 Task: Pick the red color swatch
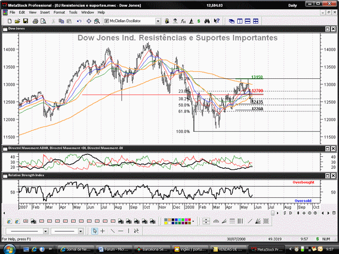189,220
